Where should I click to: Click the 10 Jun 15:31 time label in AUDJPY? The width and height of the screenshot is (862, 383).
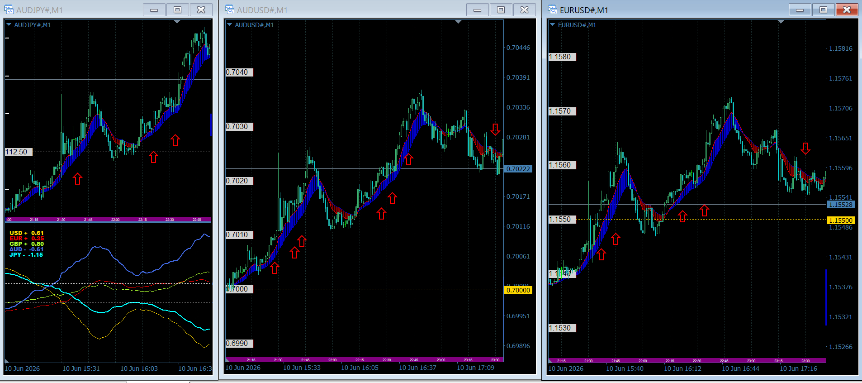(81, 369)
